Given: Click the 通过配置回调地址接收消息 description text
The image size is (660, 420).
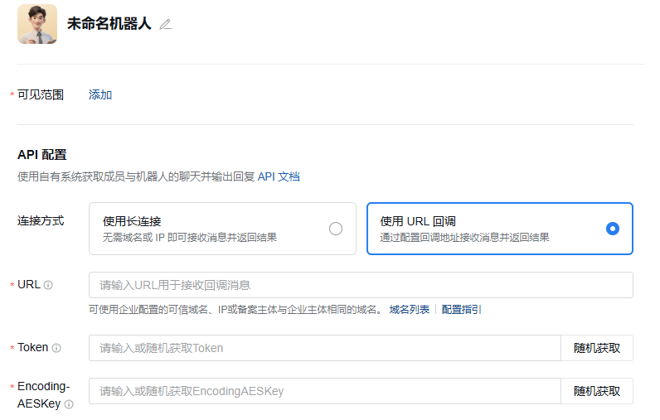Looking at the screenshot, I should point(464,237).
